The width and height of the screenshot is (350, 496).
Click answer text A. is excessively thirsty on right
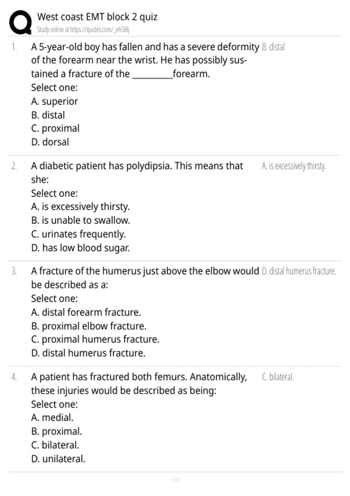[294, 166]
